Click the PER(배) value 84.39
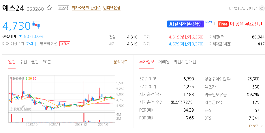 coord(189,110)
